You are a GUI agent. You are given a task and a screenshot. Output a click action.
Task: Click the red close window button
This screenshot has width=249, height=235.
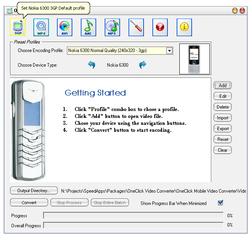242,10
